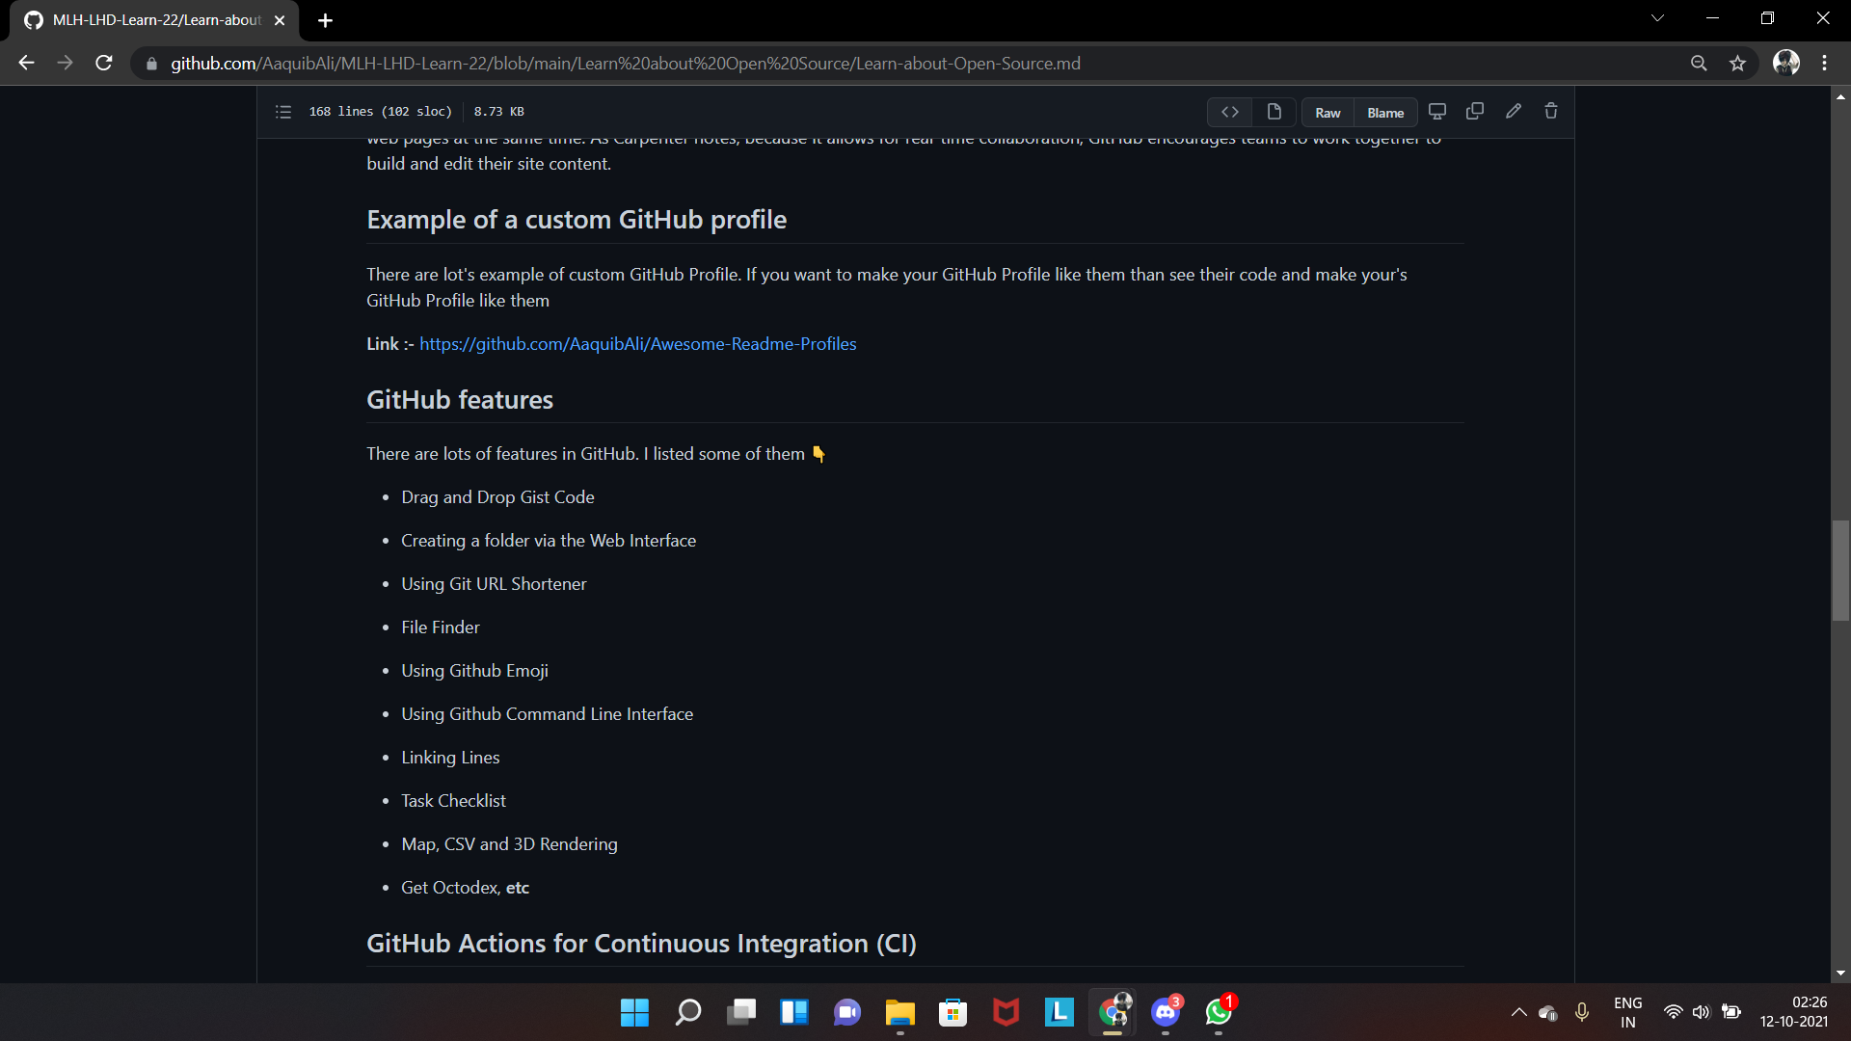
Task: Open Discord from the taskbar
Action: pyautogui.click(x=1166, y=1012)
